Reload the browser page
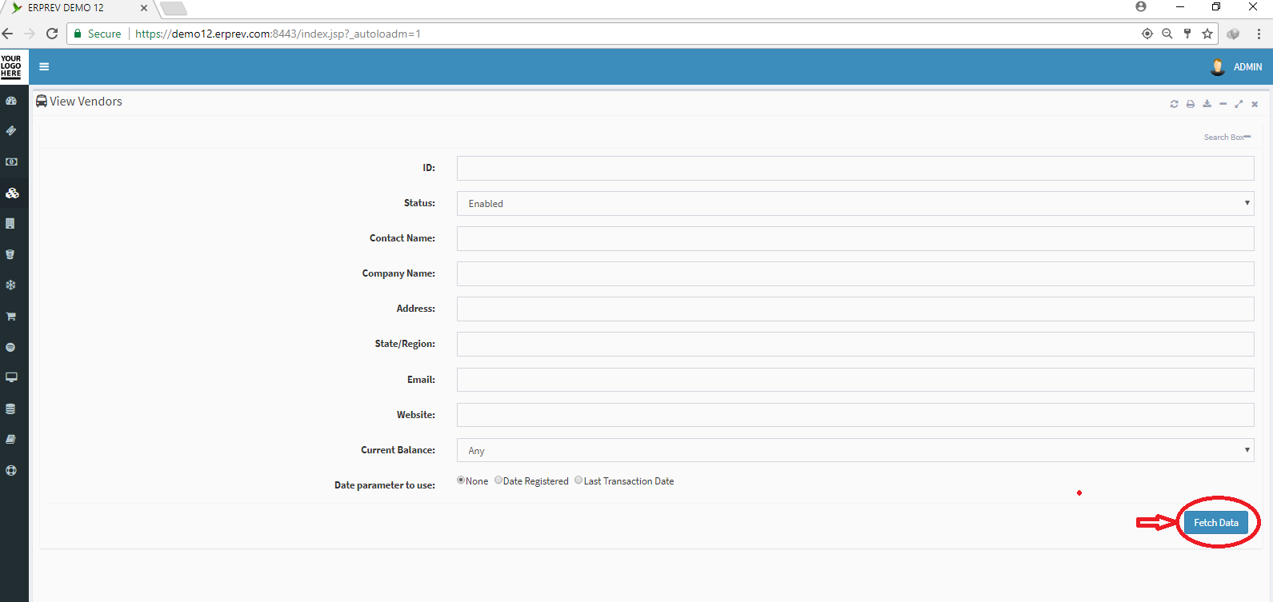 click(52, 34)
